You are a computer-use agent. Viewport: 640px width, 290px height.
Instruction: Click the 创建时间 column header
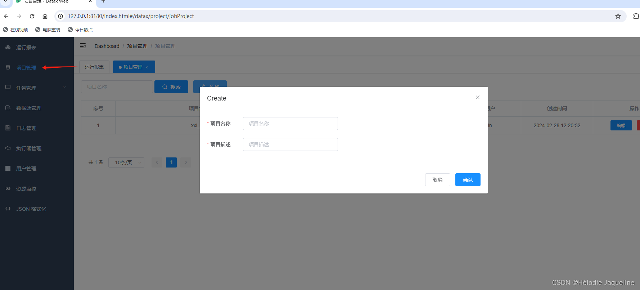tap(557, 108)
